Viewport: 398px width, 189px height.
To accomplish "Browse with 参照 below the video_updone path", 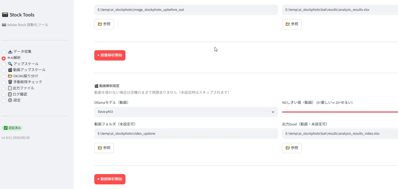I will point(104,148).
